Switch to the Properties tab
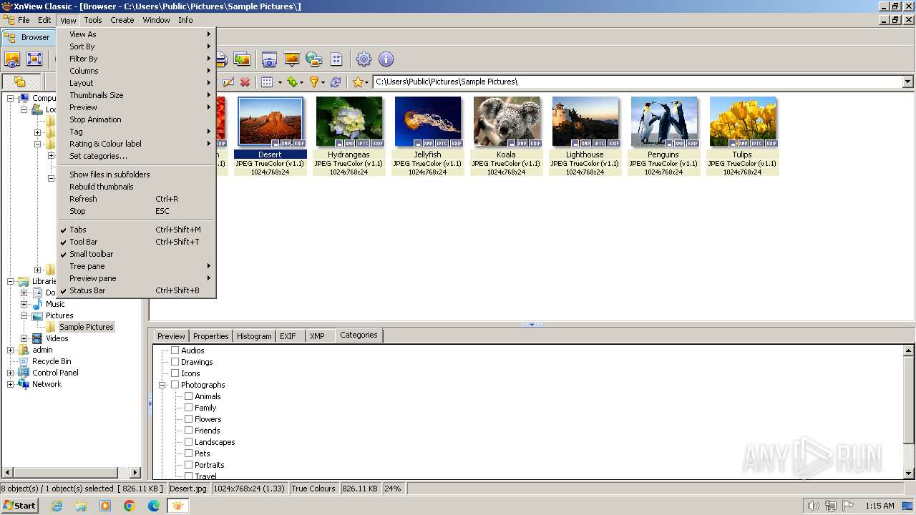Screen dimensions: 916x515 click(x=210, y=336)
